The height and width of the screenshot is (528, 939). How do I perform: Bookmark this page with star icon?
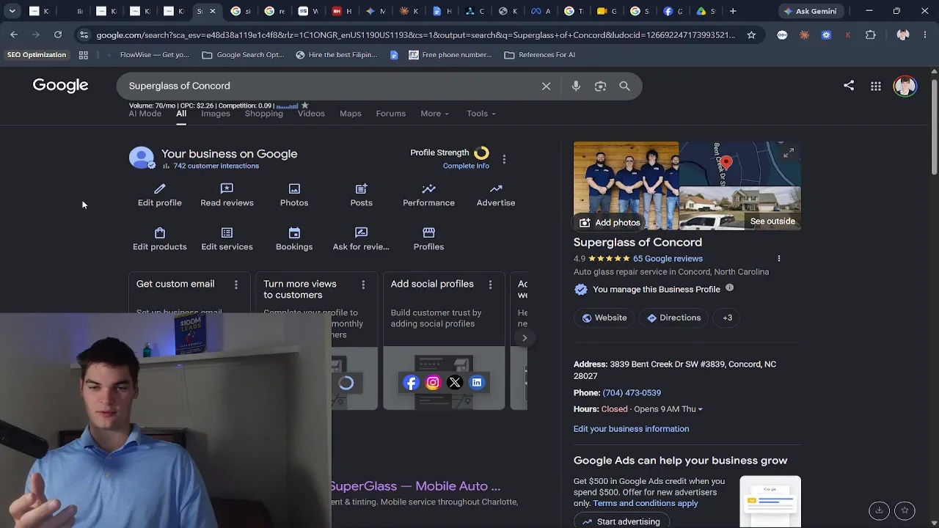pyautogui.click(x=751, y=34)
